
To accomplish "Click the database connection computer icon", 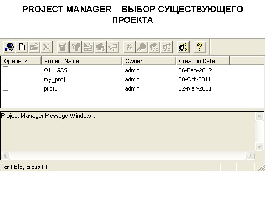I will [x=9, y=47].
